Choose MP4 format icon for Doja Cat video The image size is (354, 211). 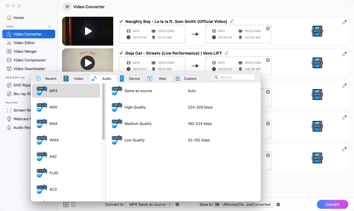pos(317,63)
